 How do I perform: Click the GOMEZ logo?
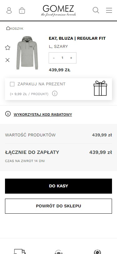click(58, 11)
